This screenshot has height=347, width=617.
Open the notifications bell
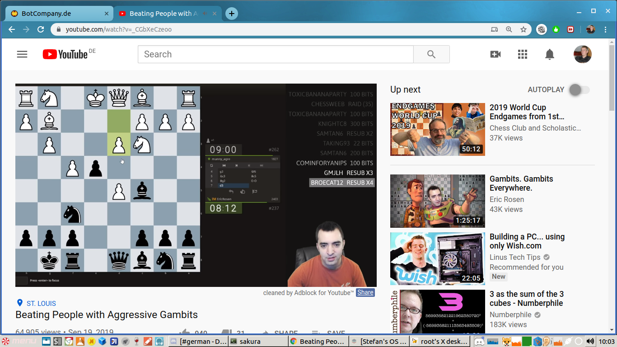coord(549,54)
